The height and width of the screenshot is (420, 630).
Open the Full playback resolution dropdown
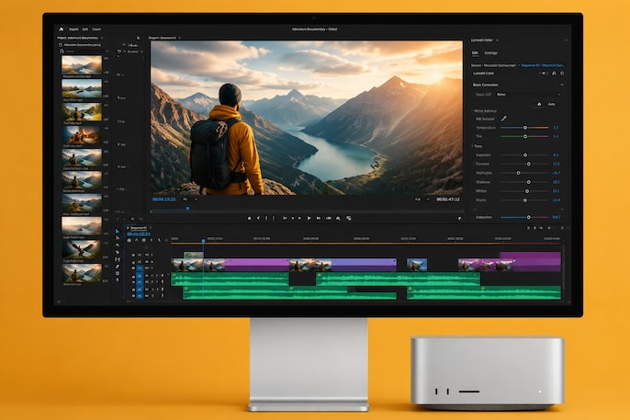422,199
